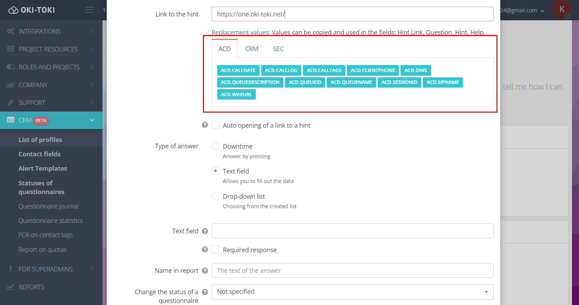This screenshot has height=305, width=579.
Task: Open the Replacement values link
Action: tap(240, 32)
